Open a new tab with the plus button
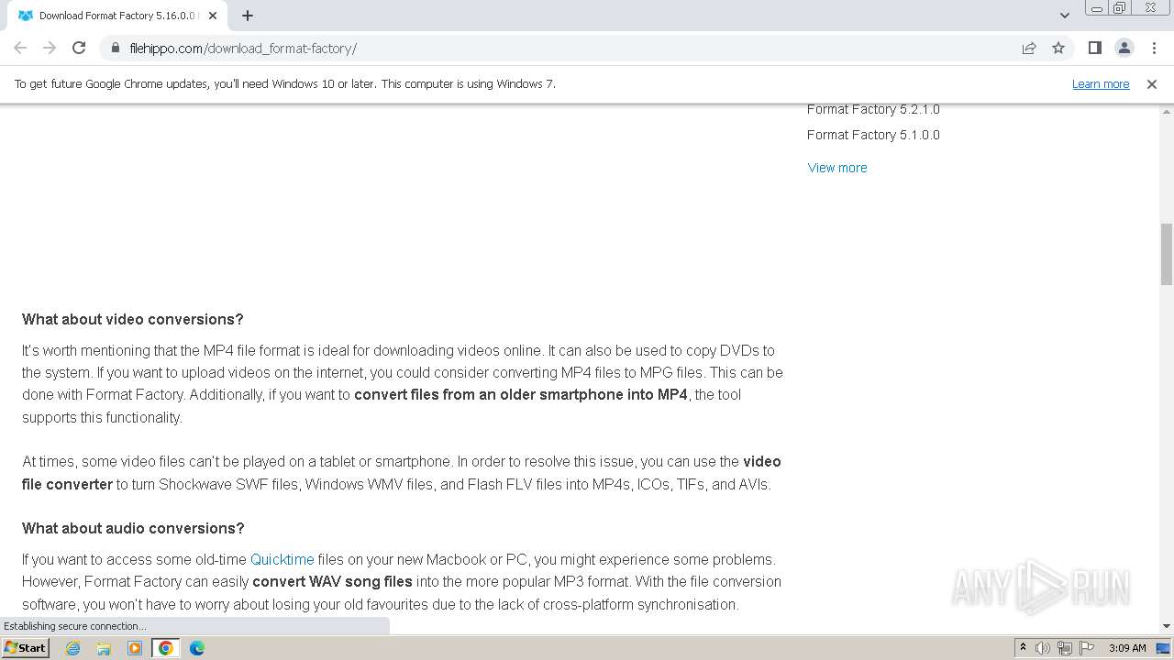Screen dimensions: 1174x660 click(x=248, y=16)
